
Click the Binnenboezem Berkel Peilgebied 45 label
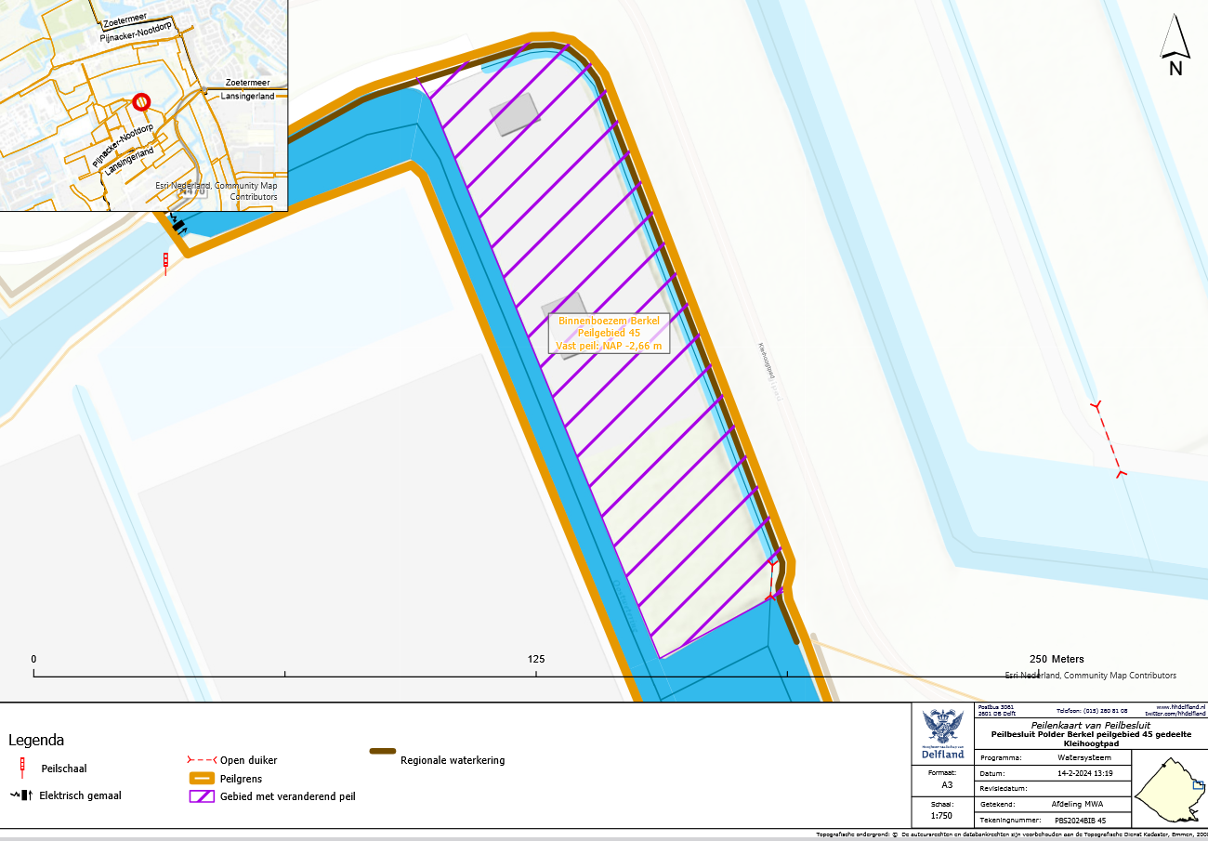tap(610, 333)
